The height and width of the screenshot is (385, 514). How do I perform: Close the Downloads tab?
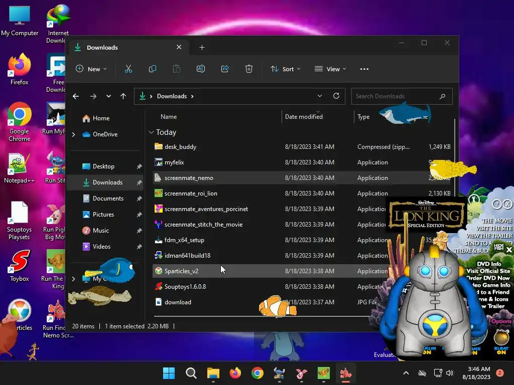[x=179, y=47]
